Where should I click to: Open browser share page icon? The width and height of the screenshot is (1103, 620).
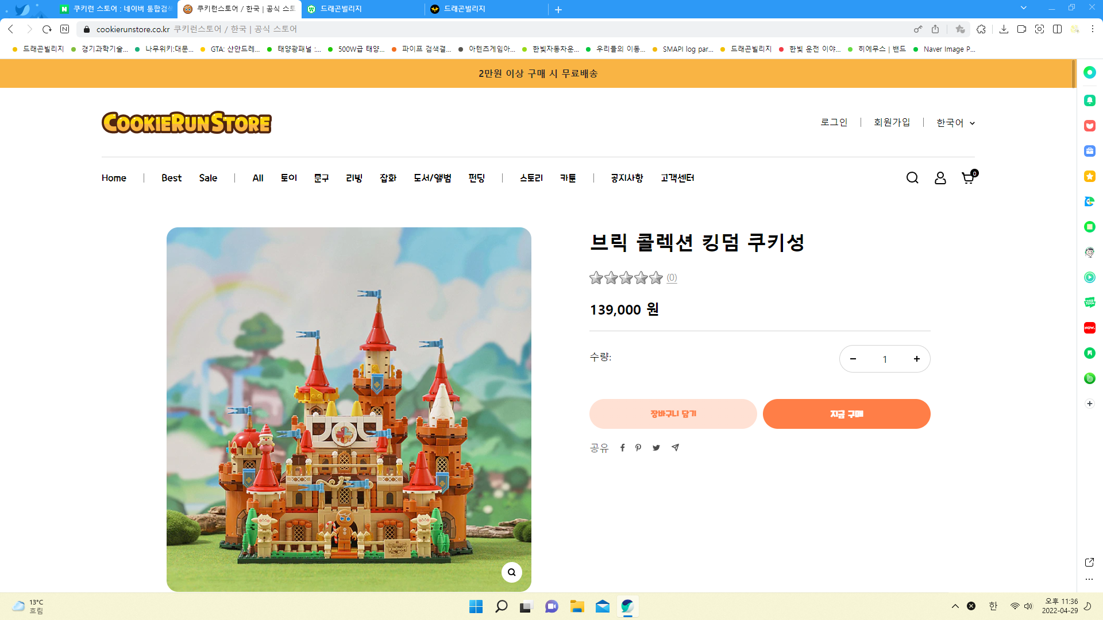tap(935, 29)
